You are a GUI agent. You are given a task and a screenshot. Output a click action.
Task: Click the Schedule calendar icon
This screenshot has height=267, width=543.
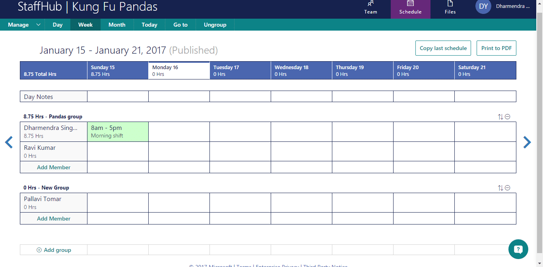(x=410, y=3)
